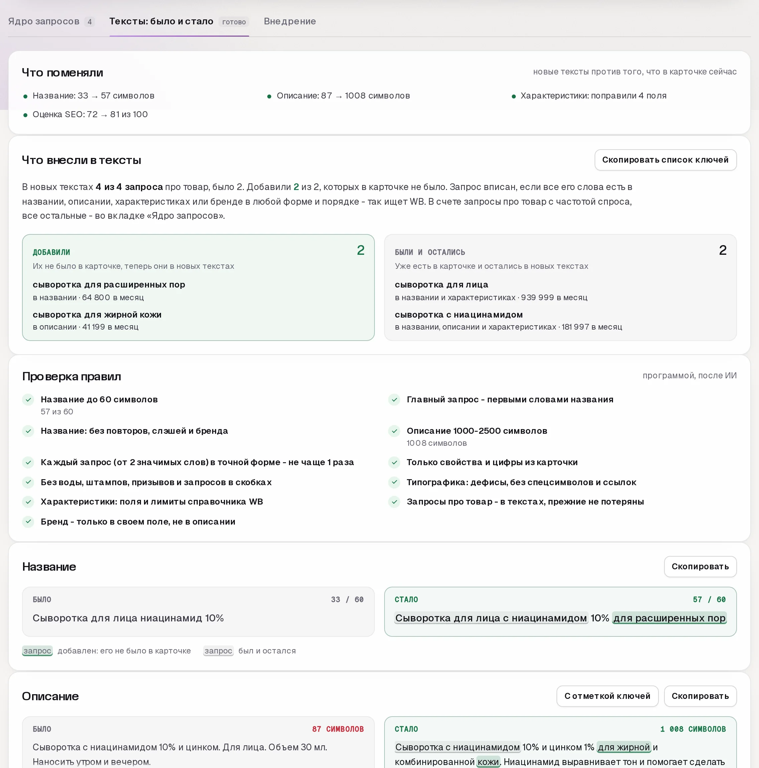The width and height of the screenshot is (759, 768).
Task: Copy the new title with "Скопировать" in Название section
Action: (700, 566)
